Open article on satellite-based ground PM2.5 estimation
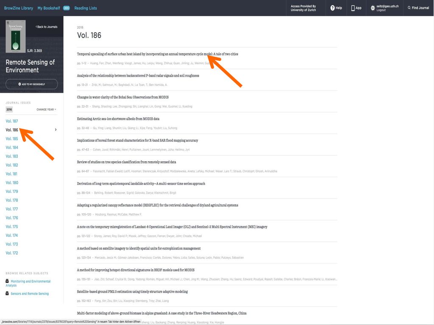This screenshot has height=325, width=434. (132, 291)
